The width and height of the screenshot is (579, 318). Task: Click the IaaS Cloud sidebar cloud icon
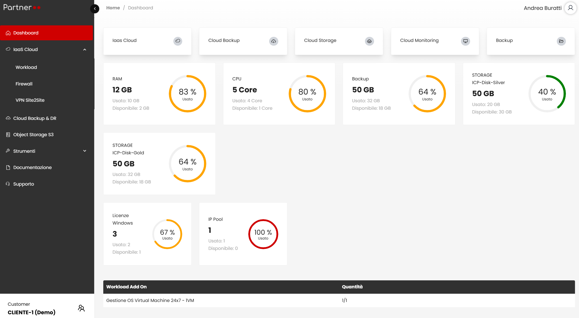8,49
